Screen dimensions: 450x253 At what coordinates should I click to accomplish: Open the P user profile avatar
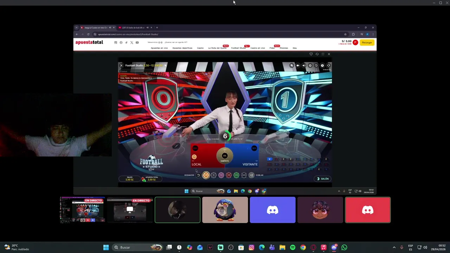tap(355, 43)
